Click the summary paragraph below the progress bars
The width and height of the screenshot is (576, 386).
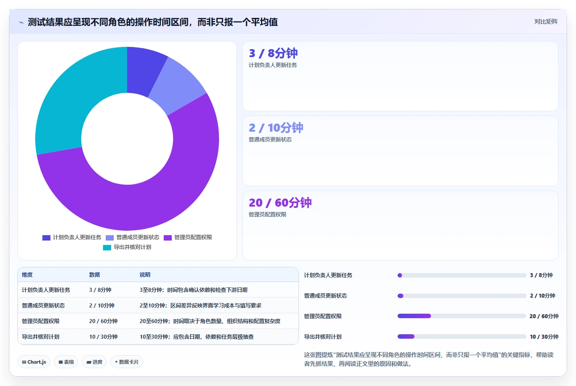pos(429,359)
